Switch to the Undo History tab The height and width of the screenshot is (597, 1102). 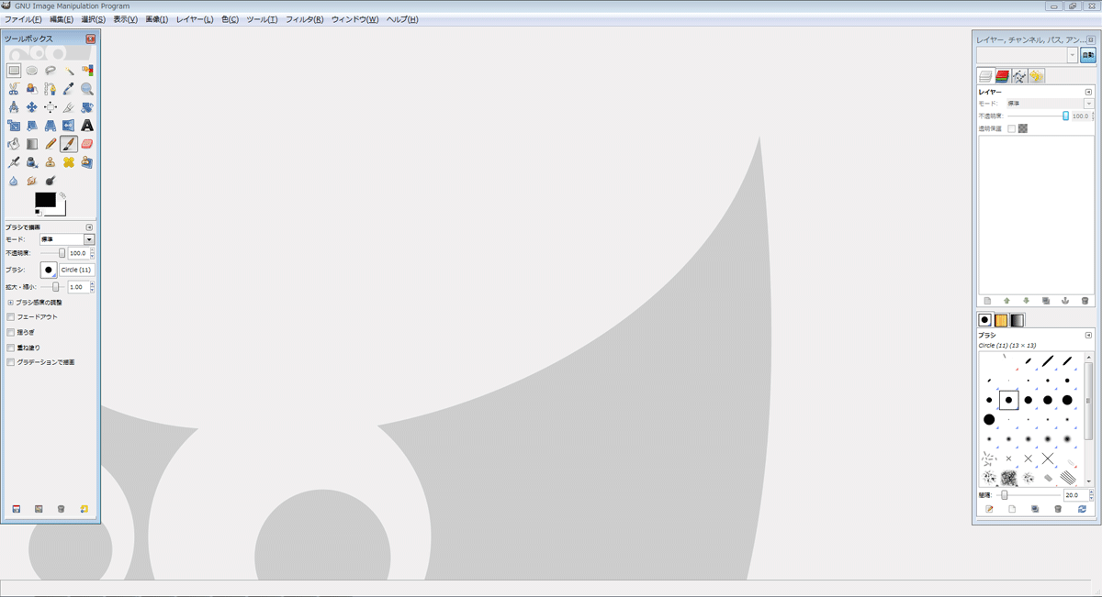pyautogui.click(x=1037, y=76)
